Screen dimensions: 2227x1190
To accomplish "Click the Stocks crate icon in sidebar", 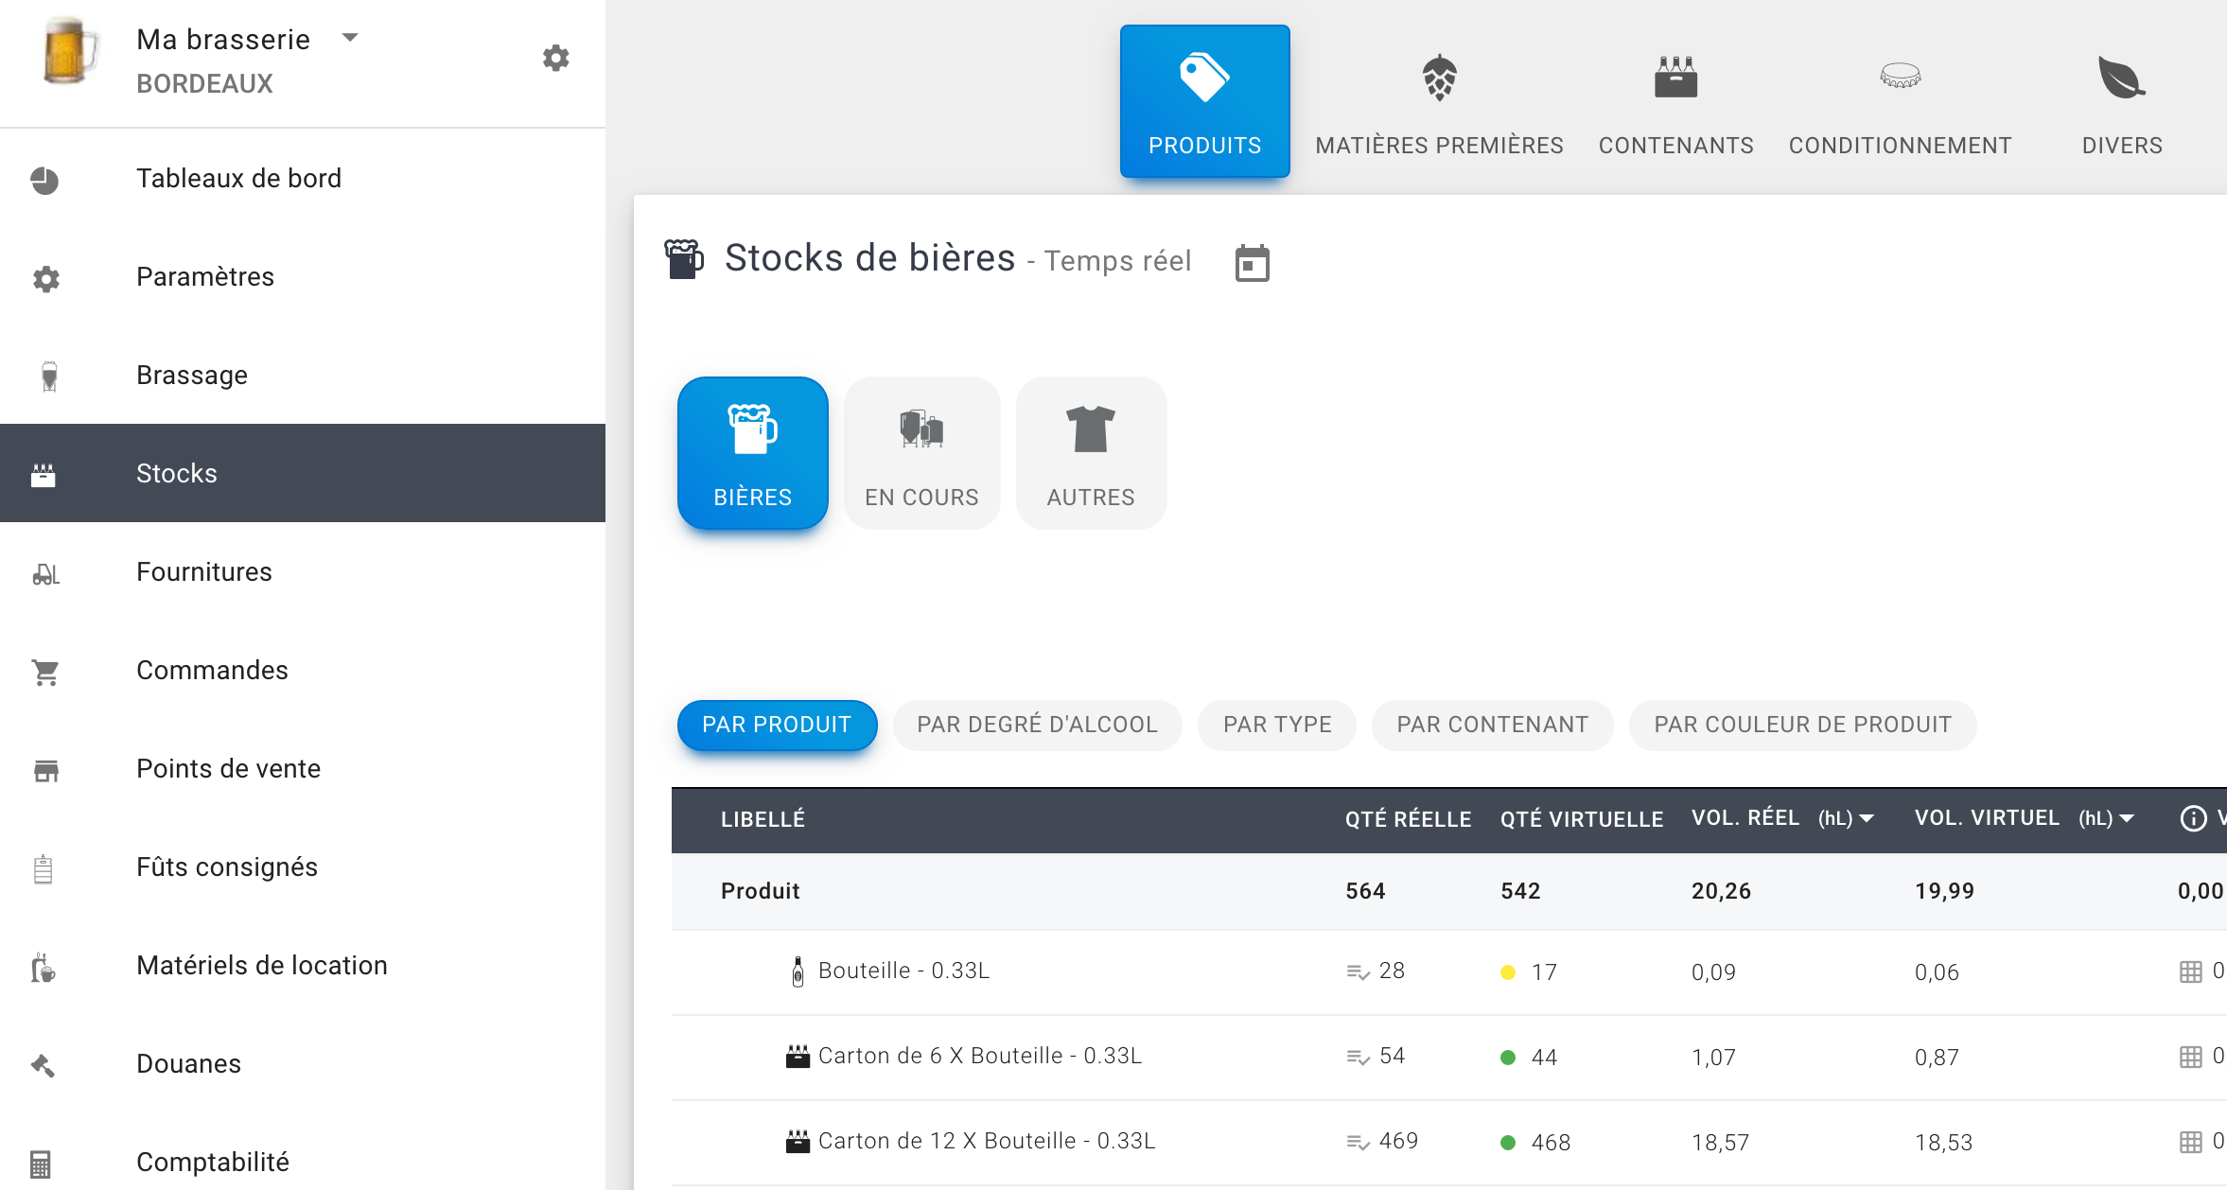I will tap(44, 475).
